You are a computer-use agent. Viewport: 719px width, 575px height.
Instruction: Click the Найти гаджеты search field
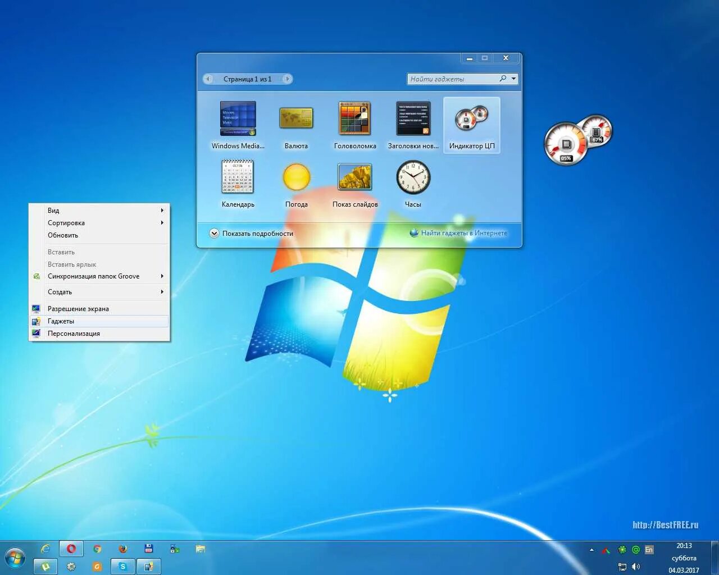452,79
